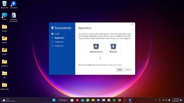Open the Windows Start menu
This screenshot has width=184, height=103.
tap(54, 100)
